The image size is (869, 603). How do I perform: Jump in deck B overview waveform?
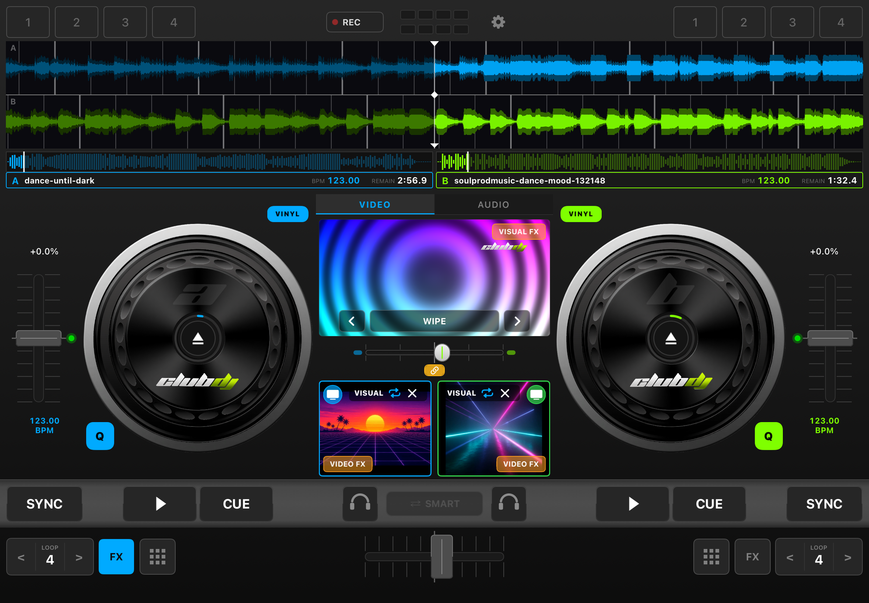(x=649, y=162)
